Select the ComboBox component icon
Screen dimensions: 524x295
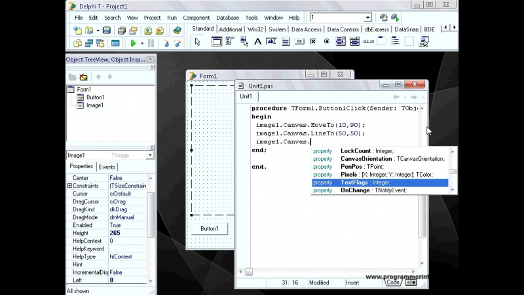point(354,42)
